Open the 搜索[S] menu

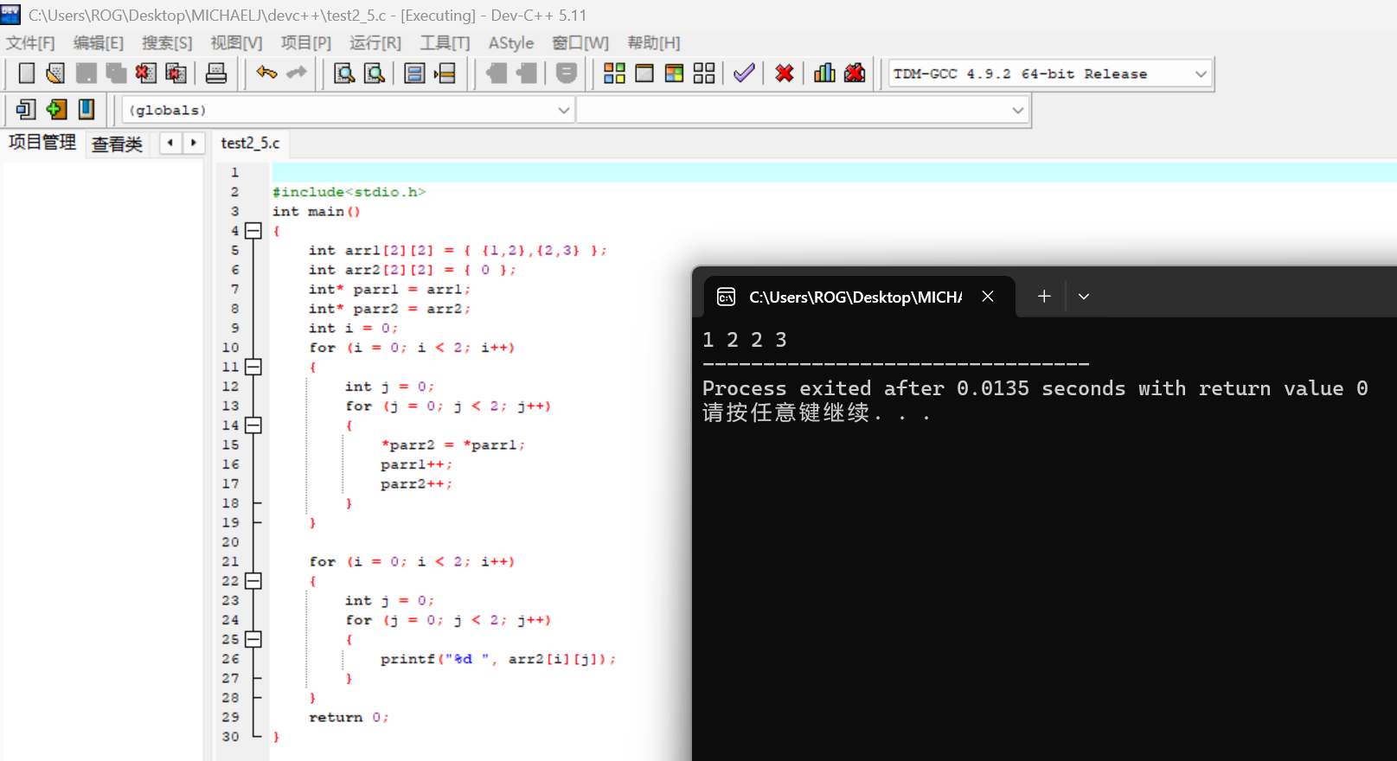coord(167,43)
